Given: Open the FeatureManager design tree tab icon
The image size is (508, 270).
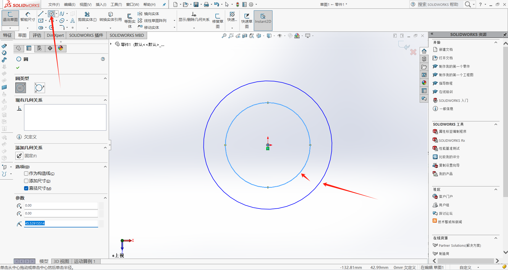Looking at the screenshot, I should point(18,48).
